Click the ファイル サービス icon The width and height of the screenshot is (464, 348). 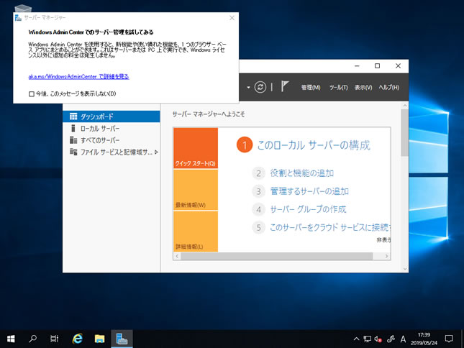(x=73, y=152)
